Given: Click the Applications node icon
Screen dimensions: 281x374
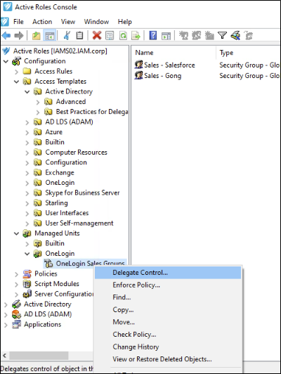Looking at the screenshot, I should point(16,324).
